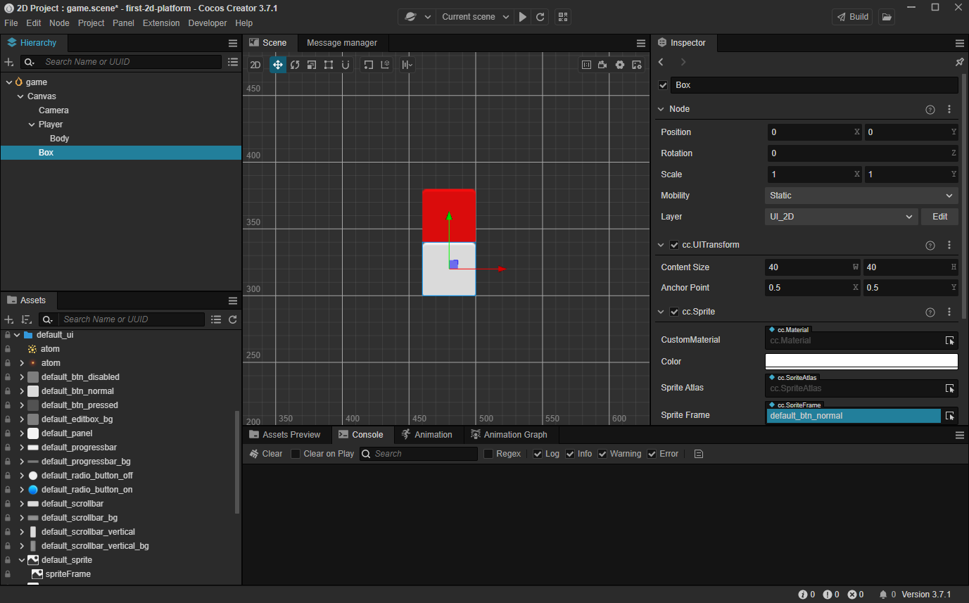Image resolution: width=969 pixels, height=603 pixels.
Task: Click the Edit layer button
Action: click(x=939, y=217)
